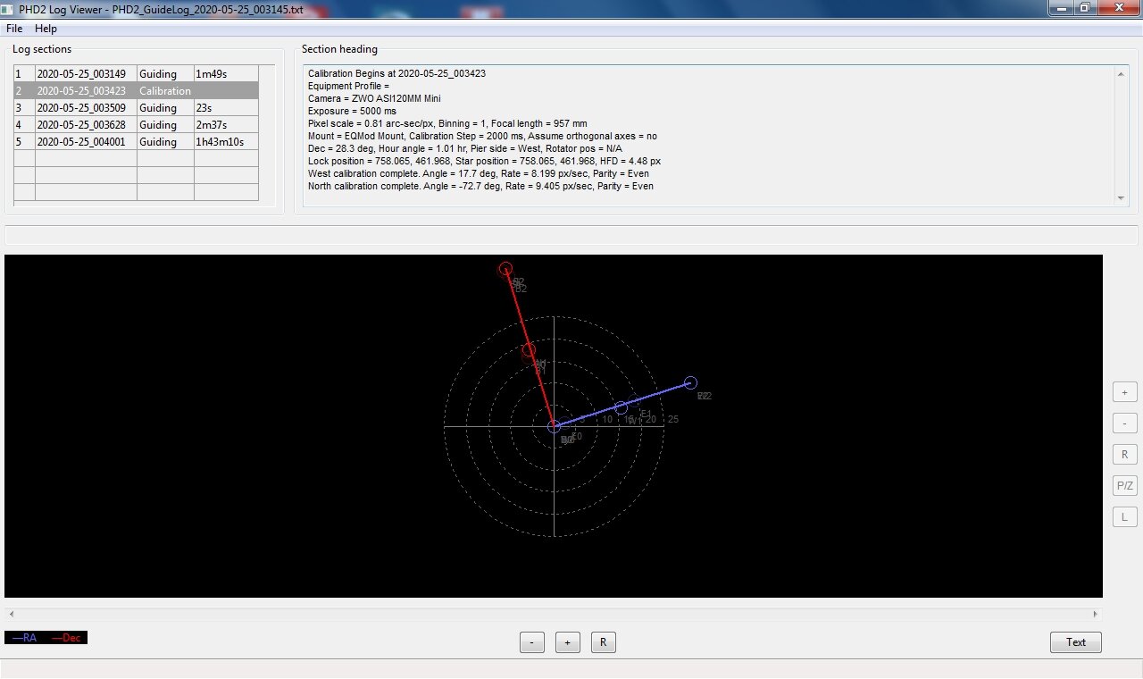This screenshot has width=1143, height=679.
Task: Click the red circle at Dec line's far end
Action: pyautogui.click(x=505, y=268)
